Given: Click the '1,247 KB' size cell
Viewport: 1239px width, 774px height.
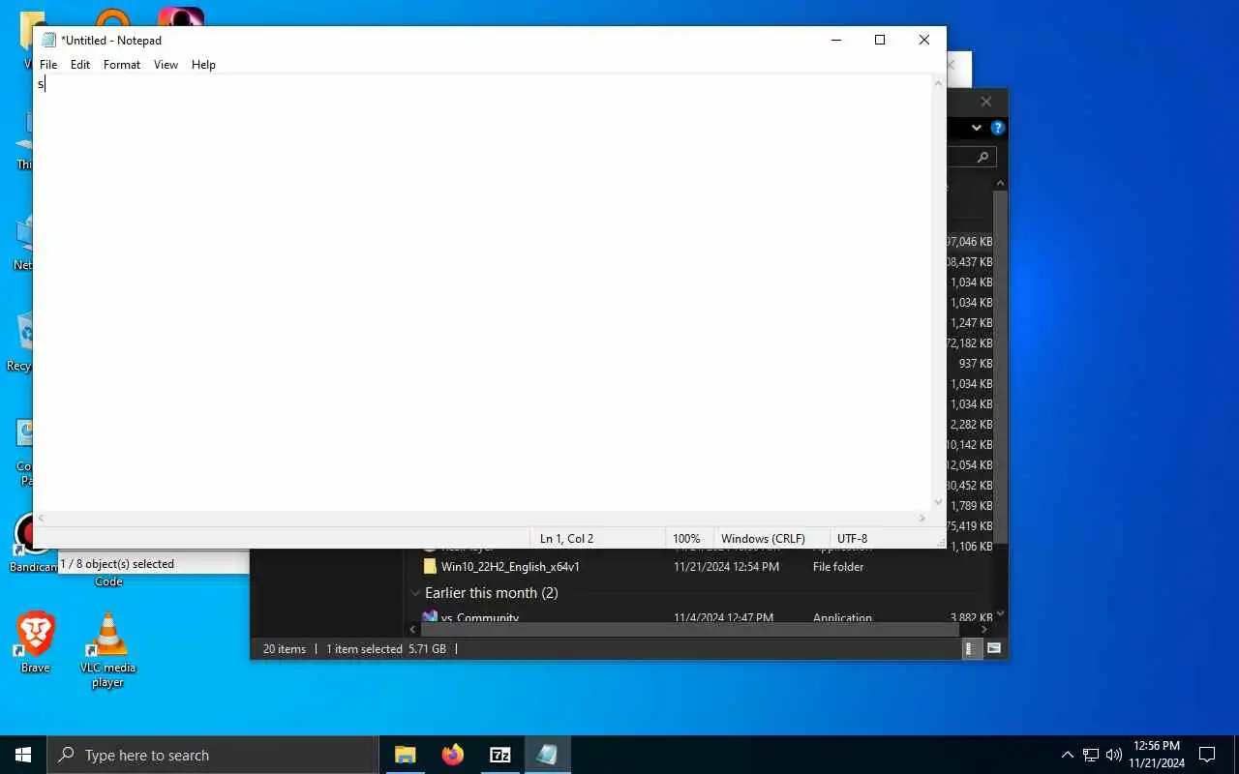Looking at the screenshot, I should pyautogui.click(x=971, y=323).
